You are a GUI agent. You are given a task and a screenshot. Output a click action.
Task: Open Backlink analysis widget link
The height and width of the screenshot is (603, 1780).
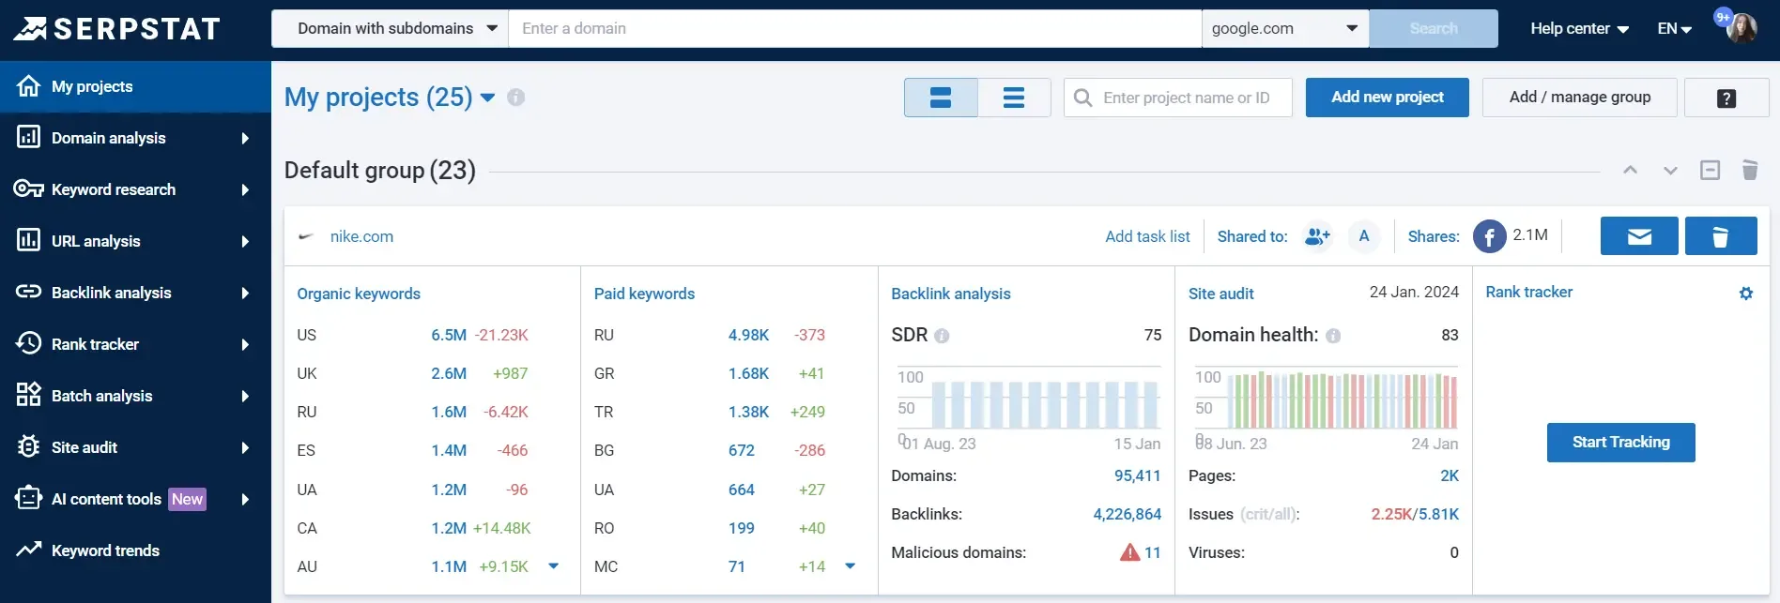951,294
